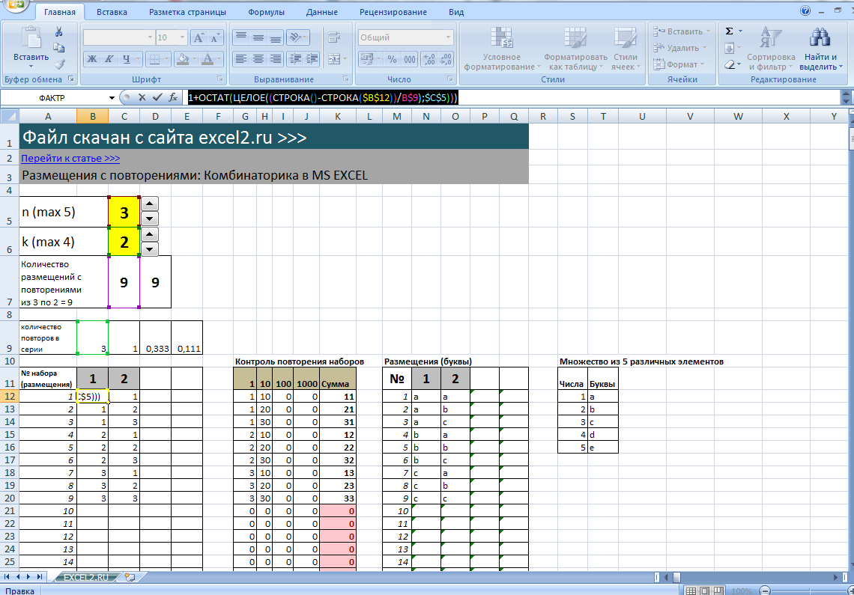854x595 pixels.
Task: Click the cell borders icon
Action: click(x=154, y=59)
